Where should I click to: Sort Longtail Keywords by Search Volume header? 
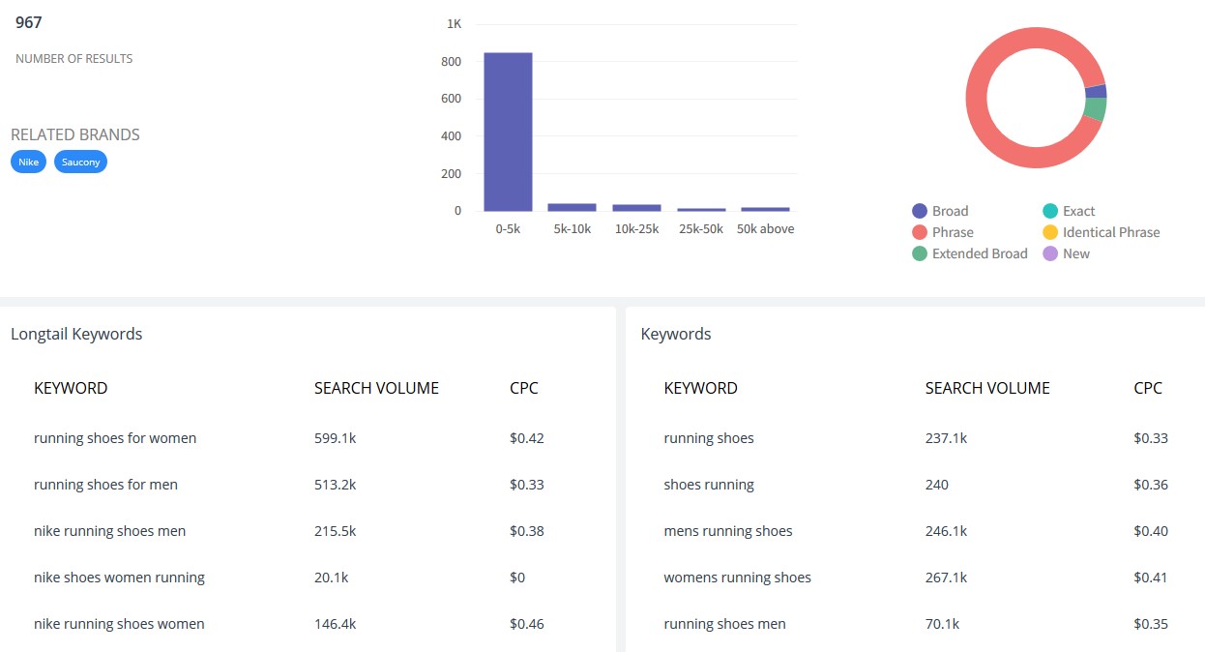(376, 388)
